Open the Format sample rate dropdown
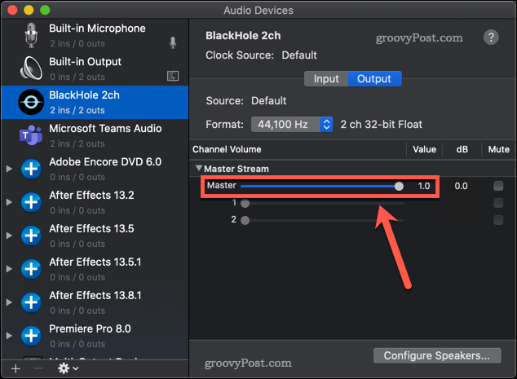The width and height of the screenshot is (517, 379). click(x=292, y=125)
